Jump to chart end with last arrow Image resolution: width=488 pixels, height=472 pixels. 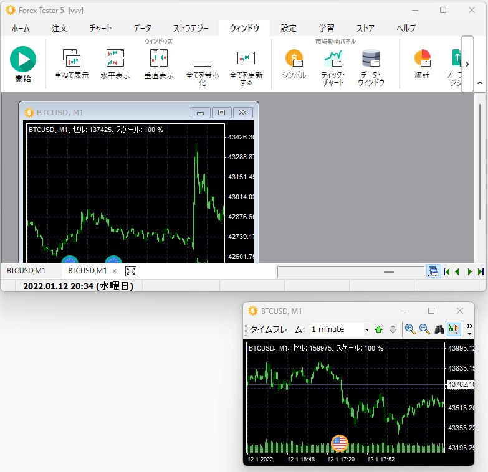(x=481, y=271)
